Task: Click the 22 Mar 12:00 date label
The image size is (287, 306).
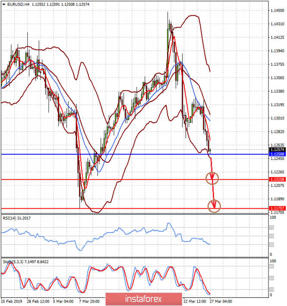Action: 194,301
